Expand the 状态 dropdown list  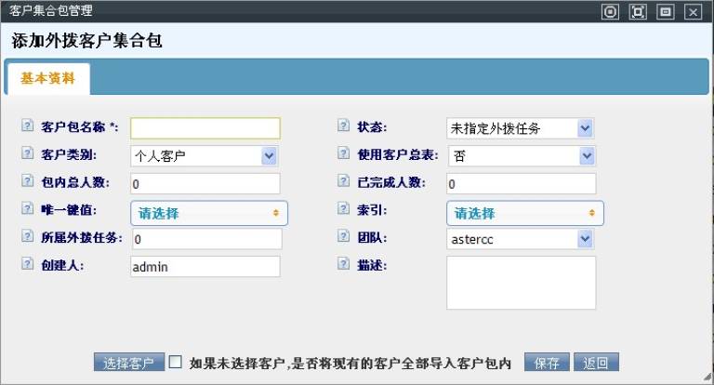pyautogui.click(x=521, y=127)
